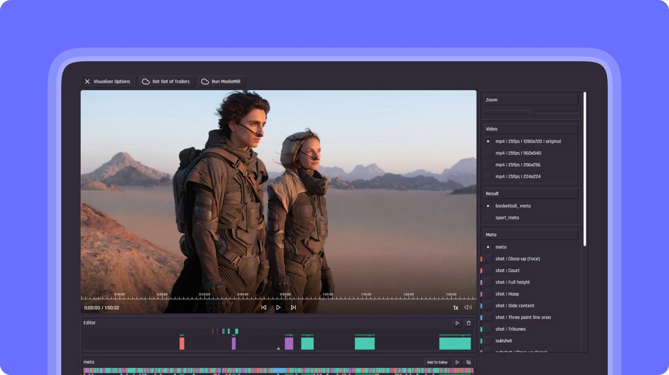669x375 pixels.
Task: Click the skip-to-start playback icon
Action: (x=264, y=307)
